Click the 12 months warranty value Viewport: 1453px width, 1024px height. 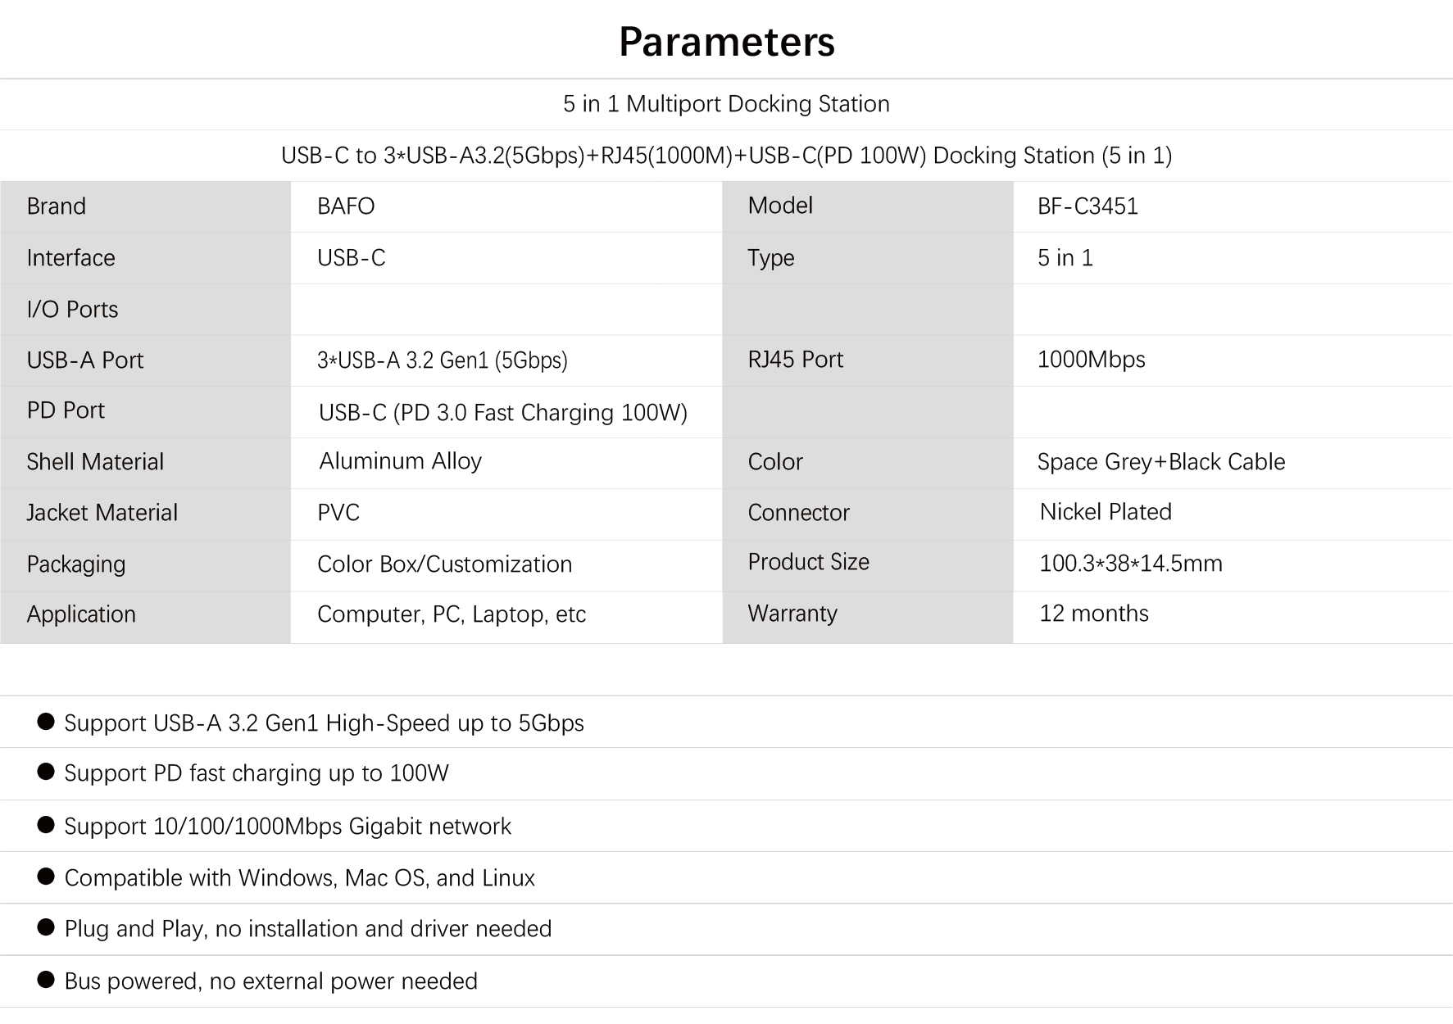pyautogui.click(x=1094, y=614)
